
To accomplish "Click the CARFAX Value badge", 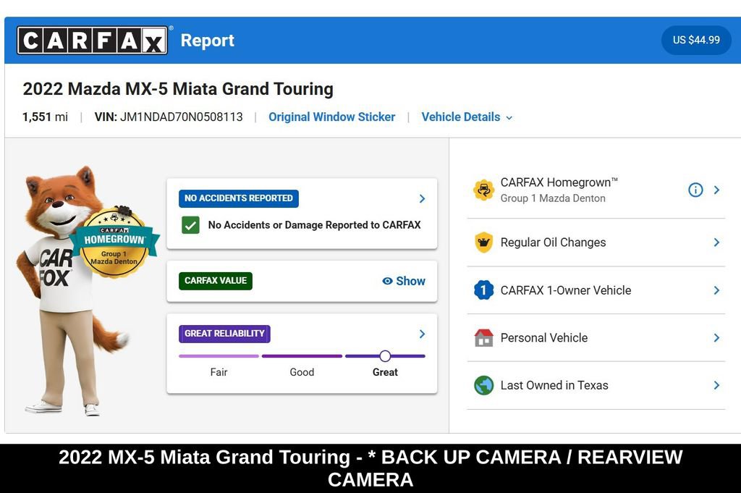I will tap(216, 281).
